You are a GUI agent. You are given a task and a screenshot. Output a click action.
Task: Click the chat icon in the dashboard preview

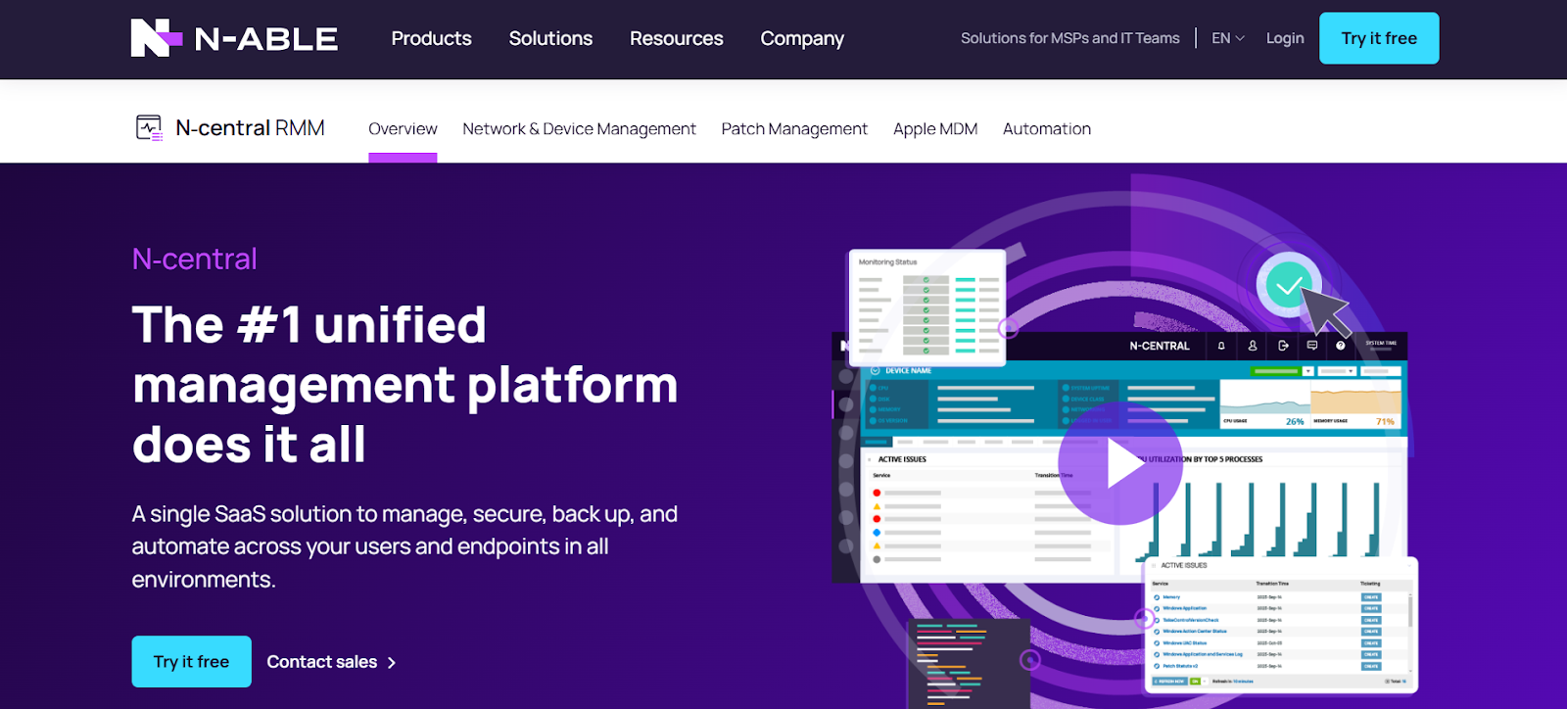coord(1311,346)
